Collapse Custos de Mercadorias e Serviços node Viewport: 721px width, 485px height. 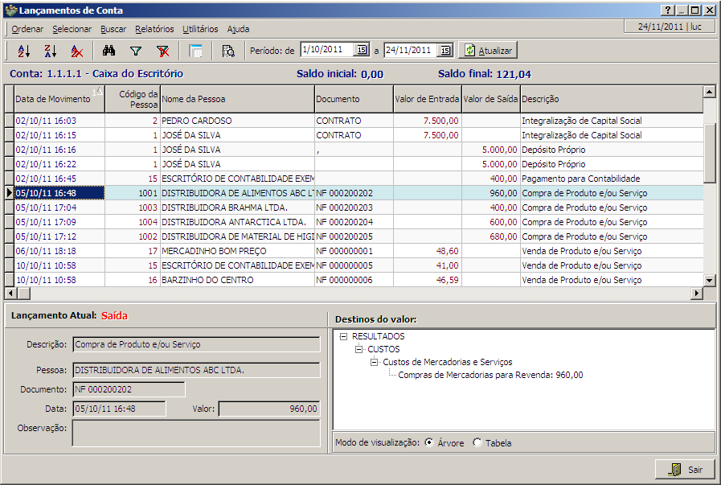tap(375, 362)
